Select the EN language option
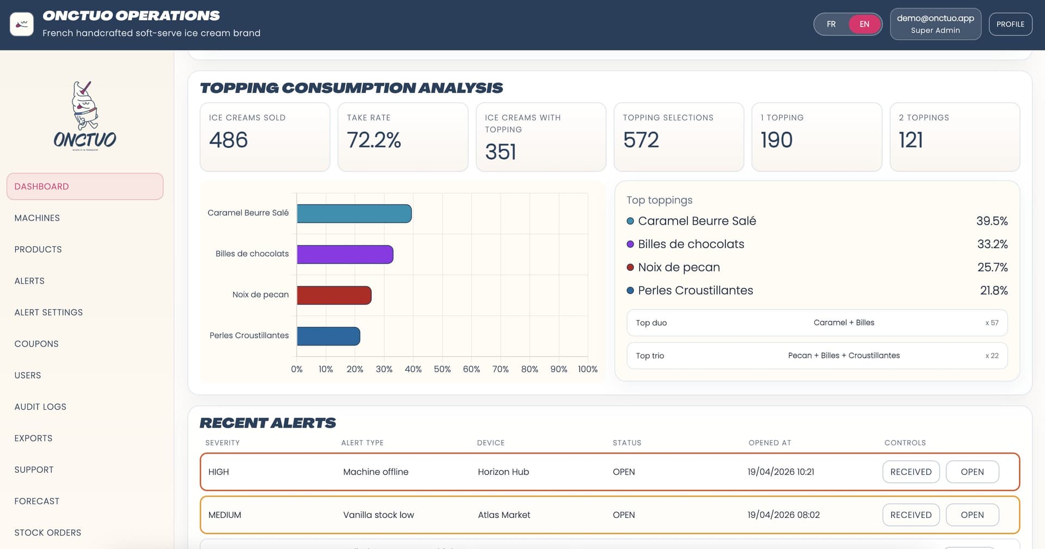 864,24
